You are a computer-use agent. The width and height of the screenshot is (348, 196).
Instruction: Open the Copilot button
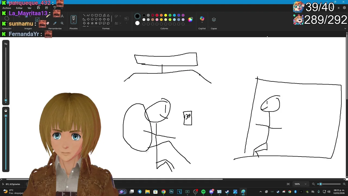point(202,19)
